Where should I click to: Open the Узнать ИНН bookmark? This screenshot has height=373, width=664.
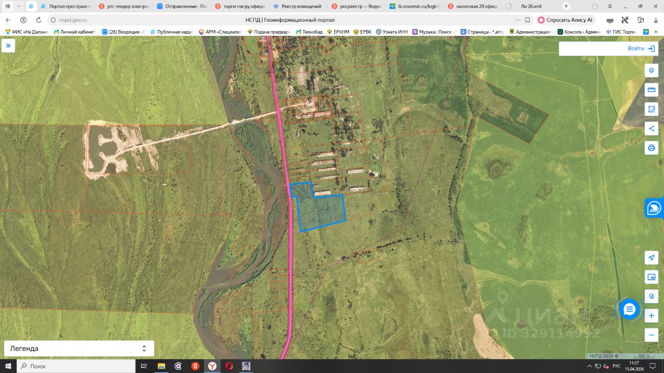pyautogui.click(x=392, y=32)
